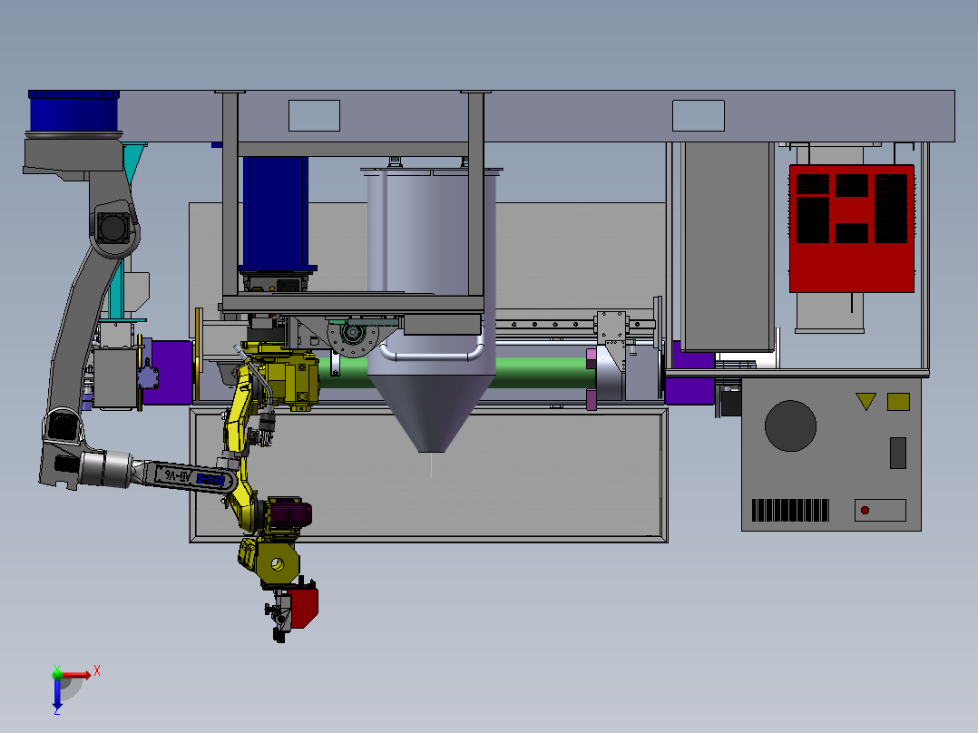Image resolution: width=978 pixels, height=733 pixels.
Task: Click the yellow triangle on the gray cabinet
Action: click(x=866, y=400)
